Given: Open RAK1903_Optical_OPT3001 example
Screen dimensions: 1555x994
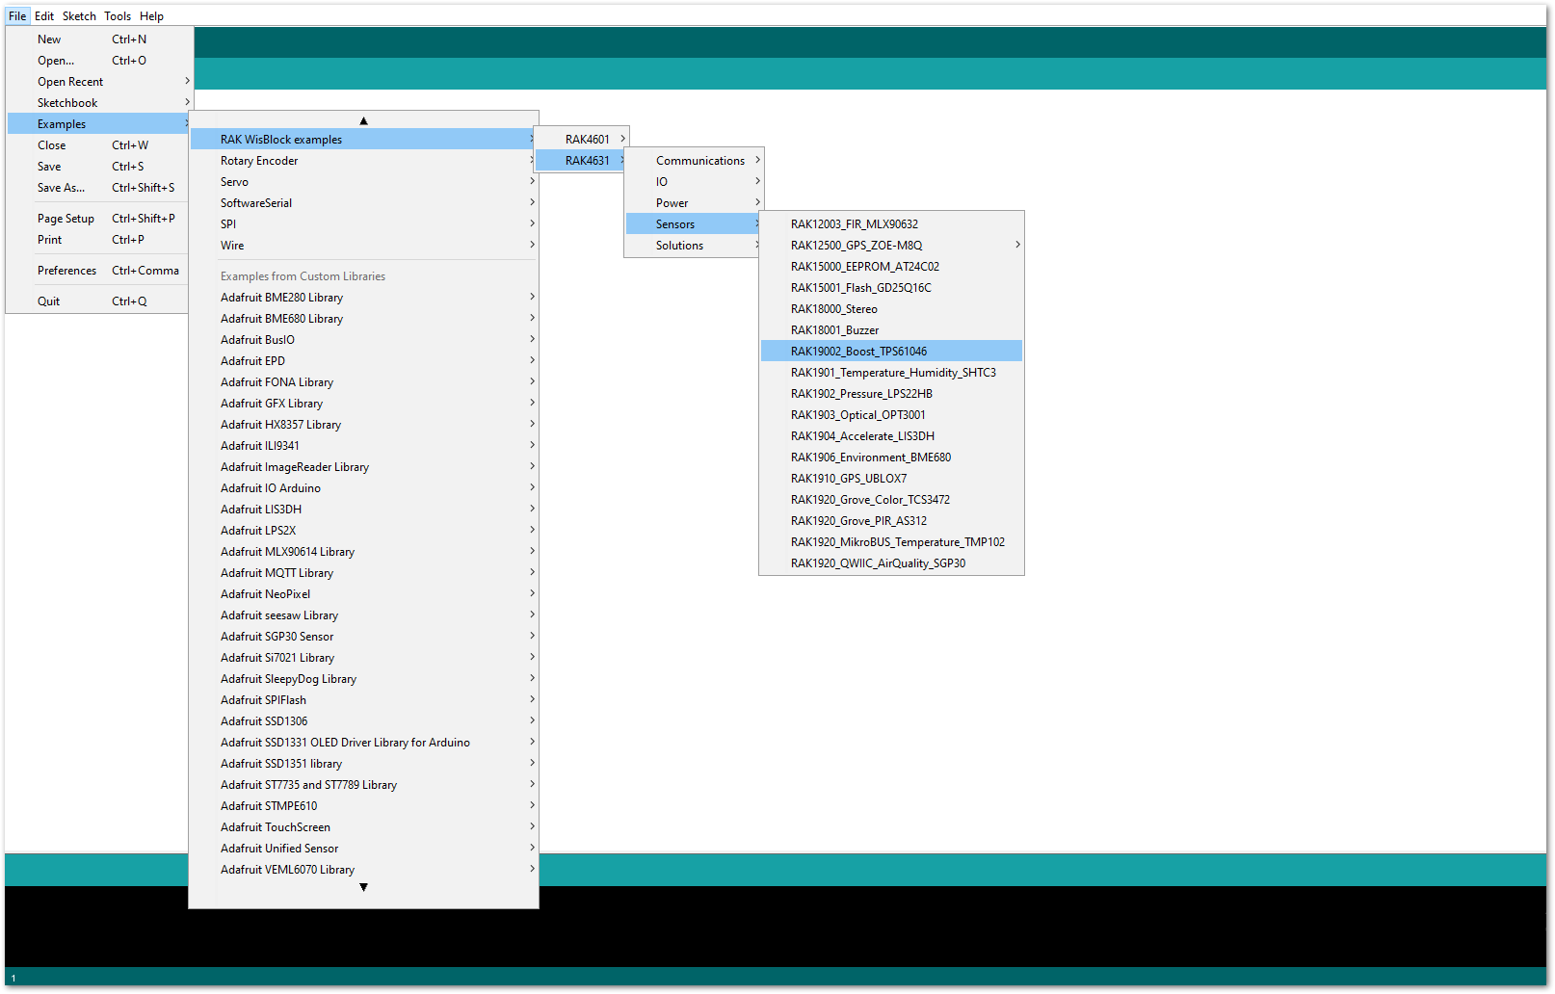Looking at the screenshot, I should pos(891,415).
